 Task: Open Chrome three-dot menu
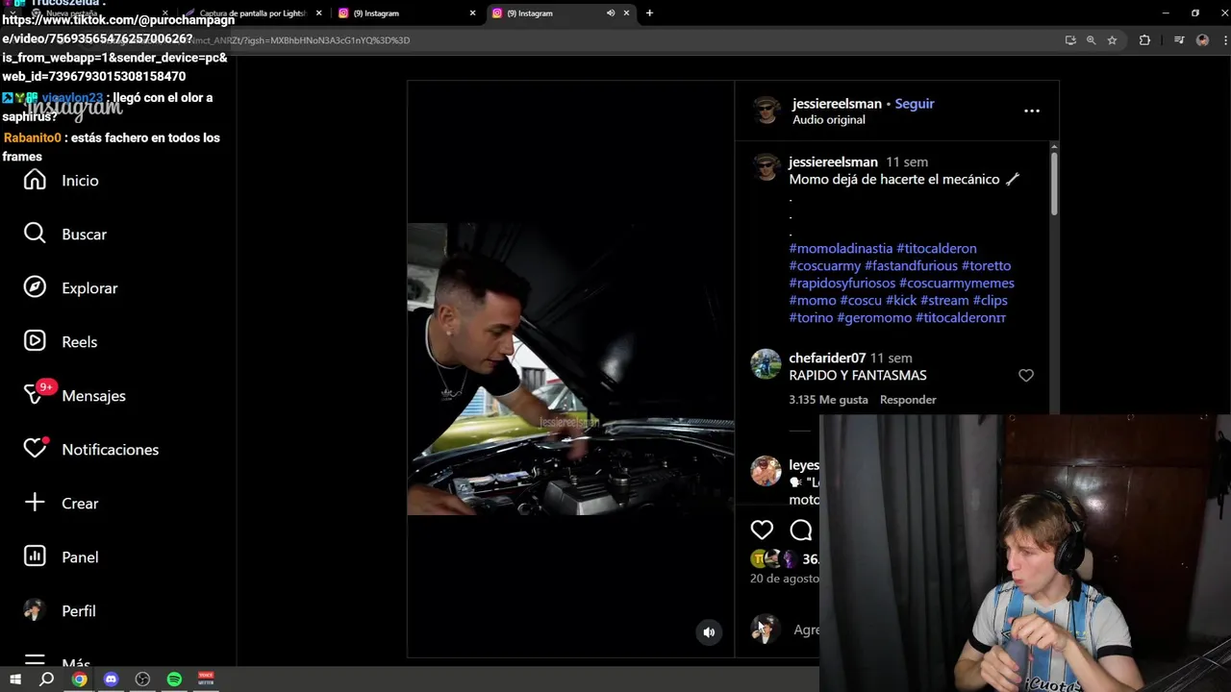click(1225, 40)
